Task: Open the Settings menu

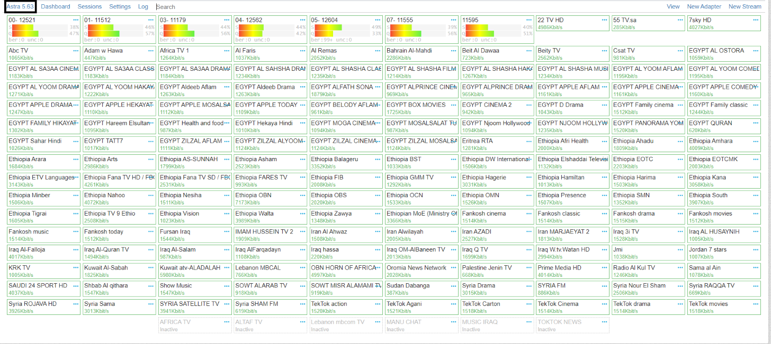Action: coord(120,6)
